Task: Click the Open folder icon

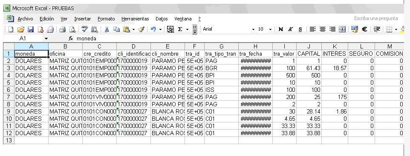Action: click(20, 29)
